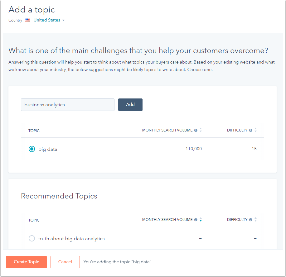Click the top Monthly Search Volume column header
The height and width of the screenshot is (277, 286).
167,130
